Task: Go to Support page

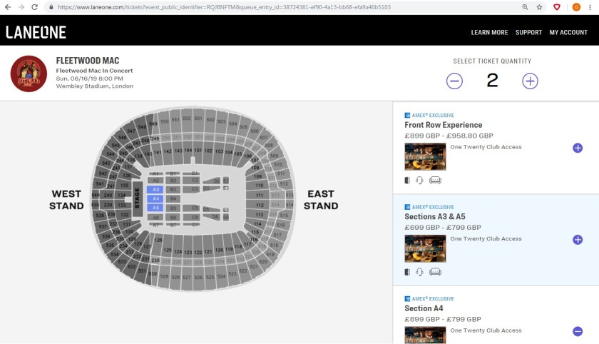Action: click(x=528, y=32)
